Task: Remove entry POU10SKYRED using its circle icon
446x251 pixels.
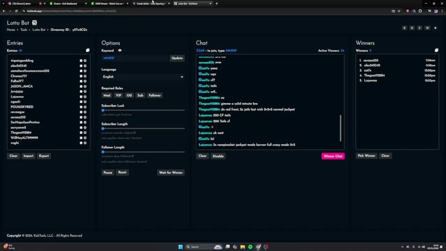Action: pos(85,107)
